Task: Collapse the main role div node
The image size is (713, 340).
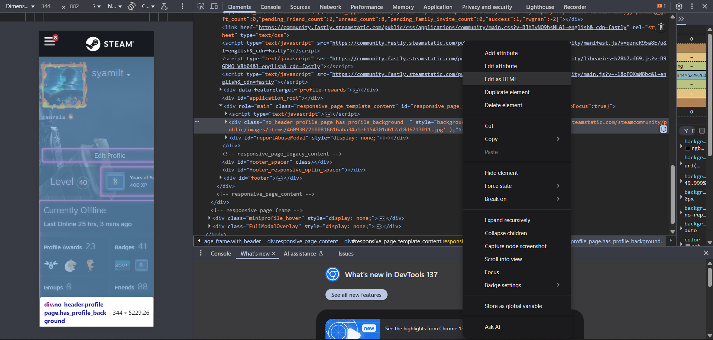Action: (x=221, y=106)
